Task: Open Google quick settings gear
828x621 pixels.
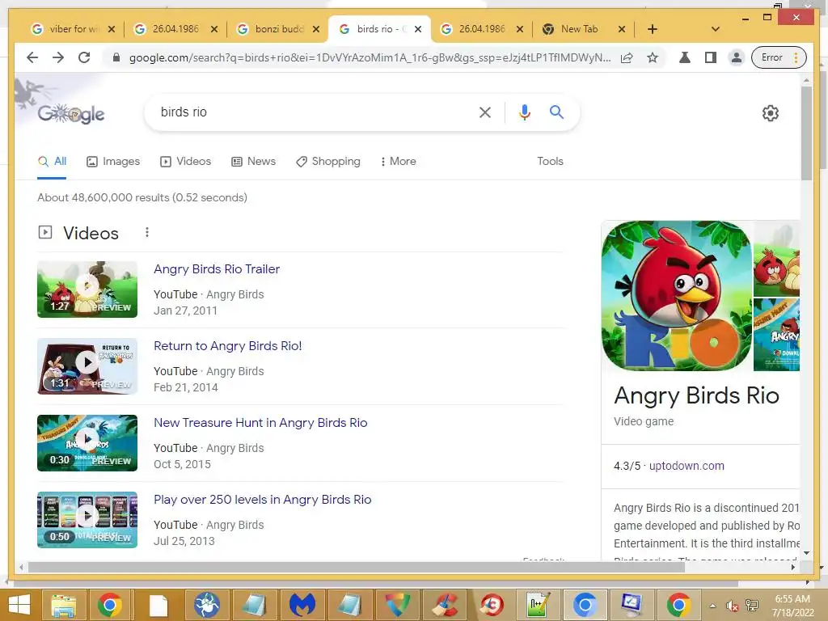Action: click(771, 113)
